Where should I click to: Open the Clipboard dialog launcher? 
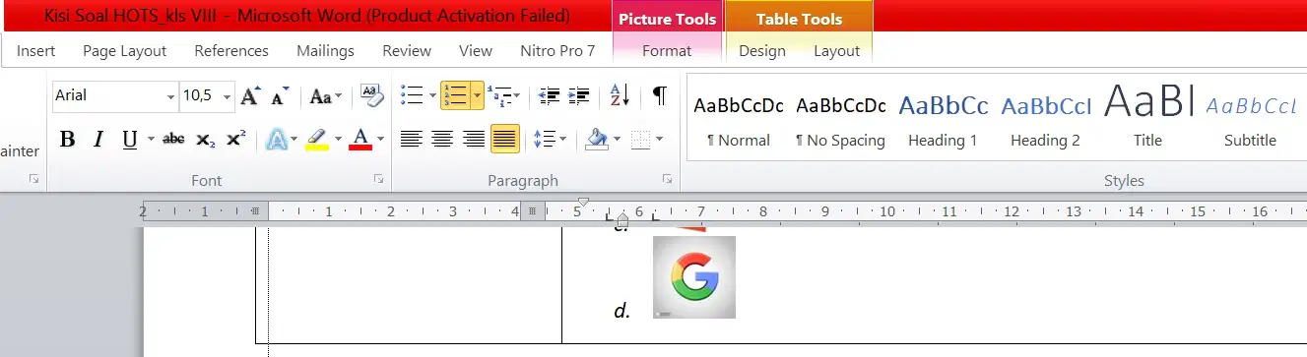coord(33,179)
